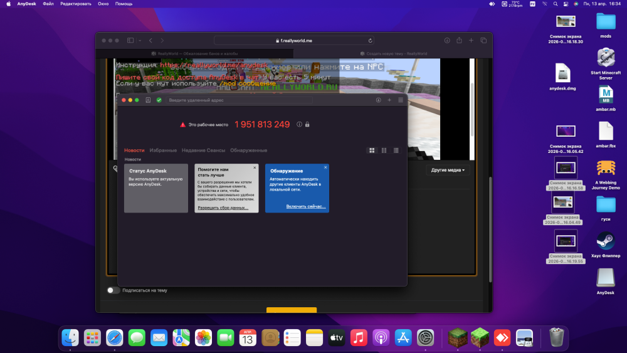Select the A Webbing Journey Demo icon
Screen dimensions: 627x353
point(606,175)
